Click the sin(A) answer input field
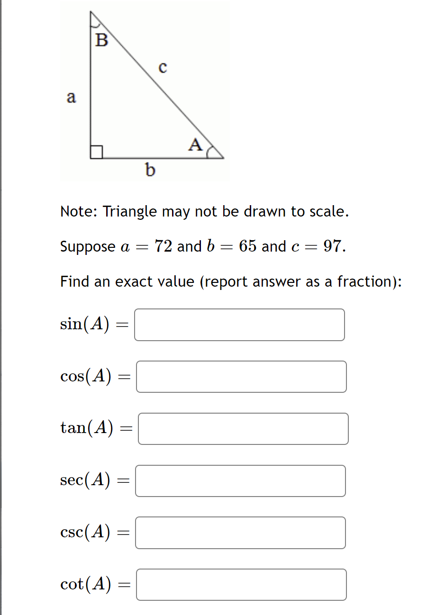The image size is (427, 615). (x=239, y=325)
